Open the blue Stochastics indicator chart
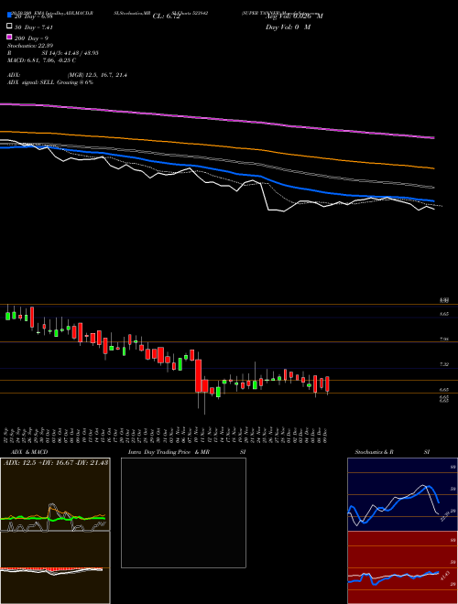Screen dimensions: 458x604 click(x=402, y=494)
